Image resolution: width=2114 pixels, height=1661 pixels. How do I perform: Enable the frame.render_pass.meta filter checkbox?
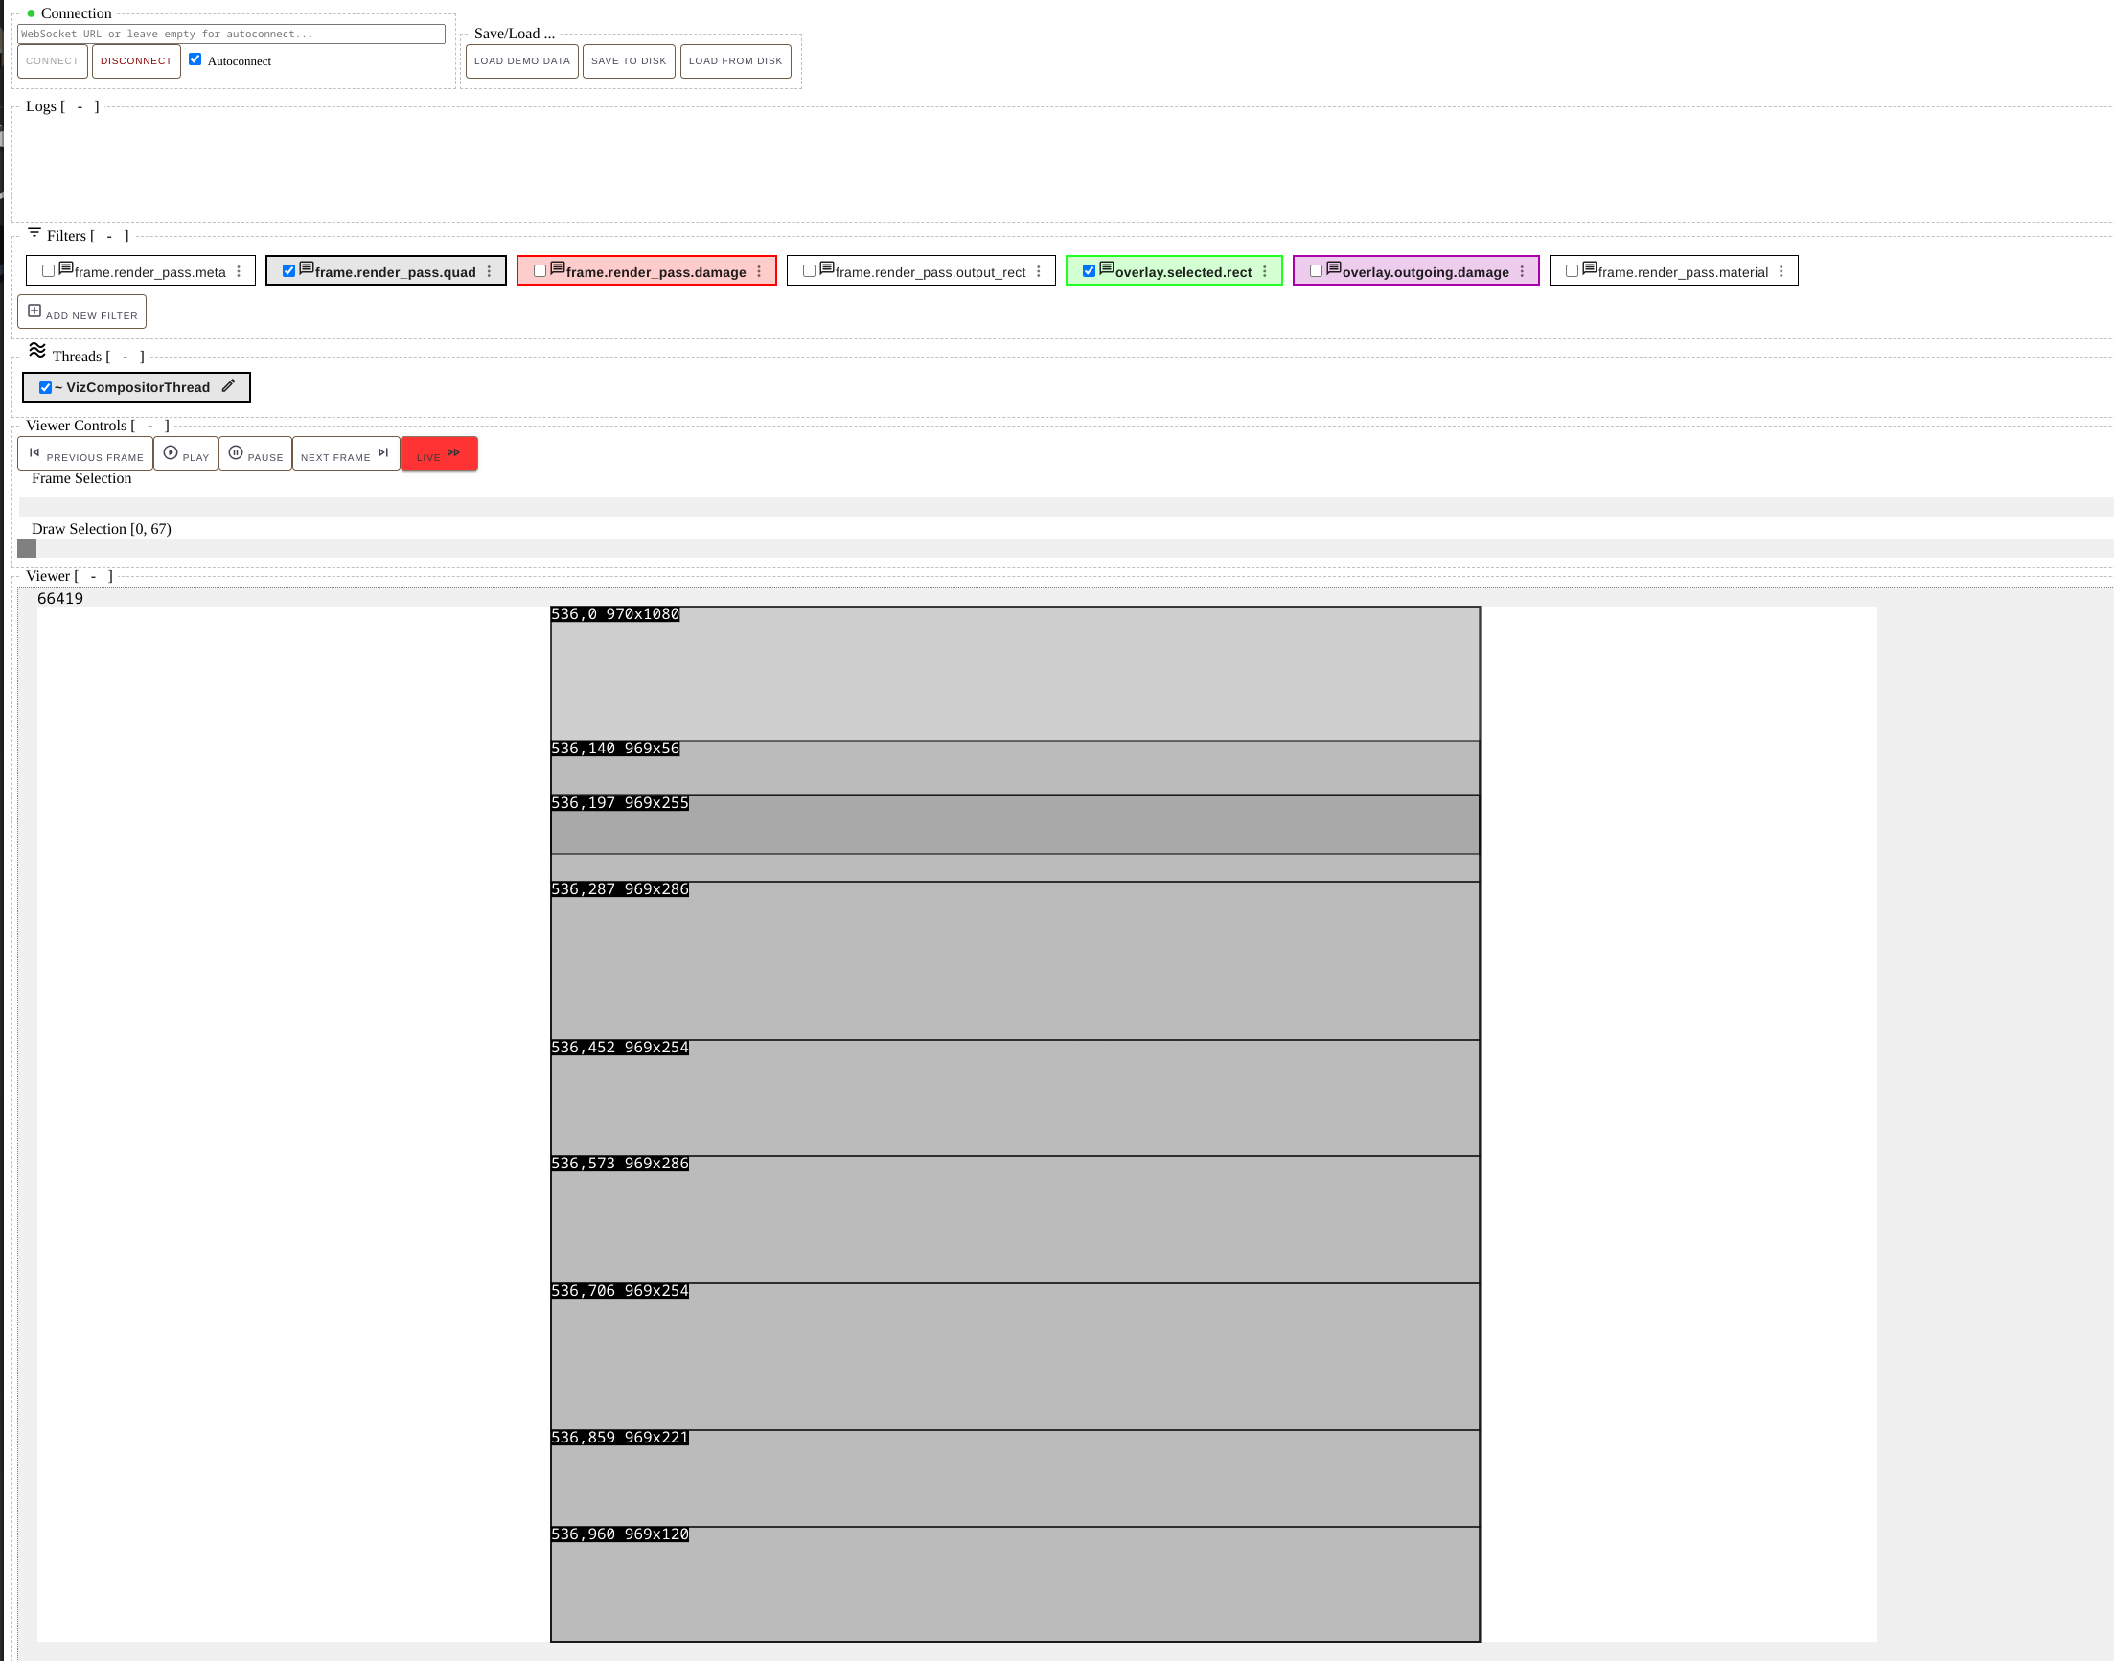click(48, 271)
